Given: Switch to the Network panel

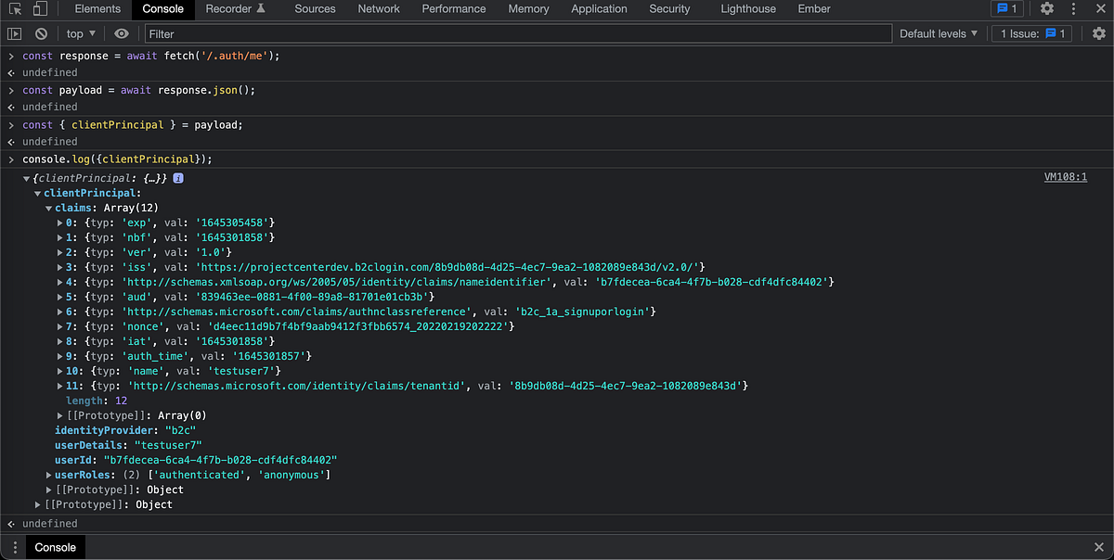Looking at the screenshot, I should coord(379,8).
